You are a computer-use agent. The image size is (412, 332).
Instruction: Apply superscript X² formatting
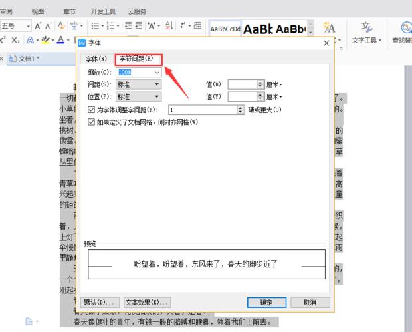pyautogui.click(x=3, y=40)
